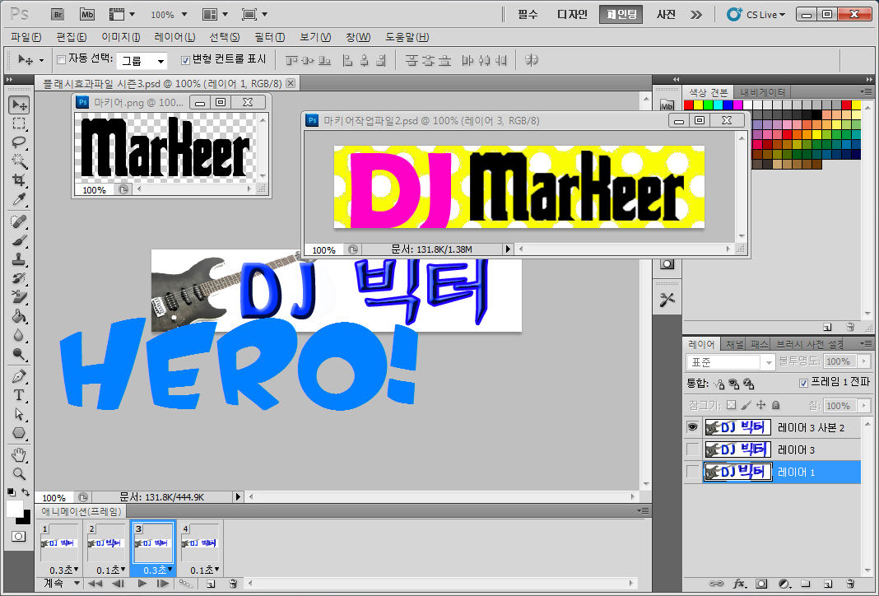Viewport: 879px width, 596px height.
Task: Select the Move tool in the toolbox
Action: click(x=19, y=105)
